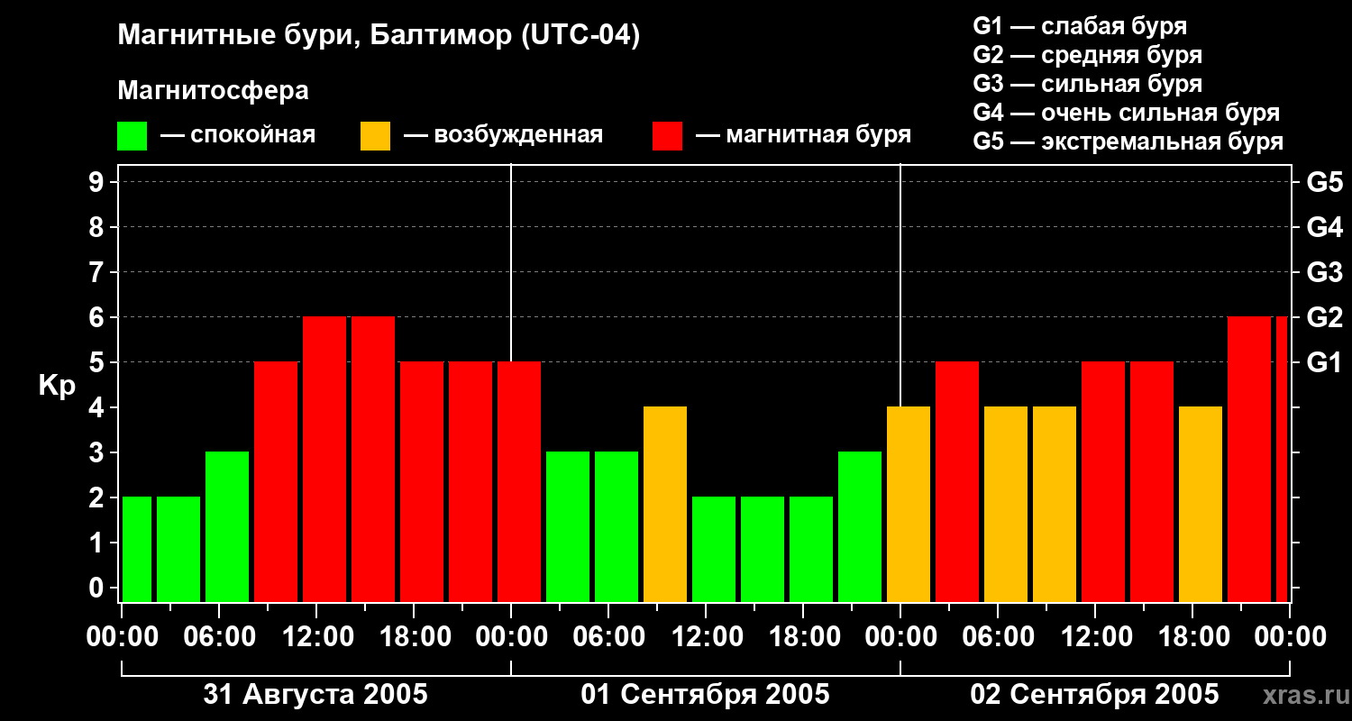
Task: Click the G4 tick label right of chart
Action: (x=1324, y=227)
